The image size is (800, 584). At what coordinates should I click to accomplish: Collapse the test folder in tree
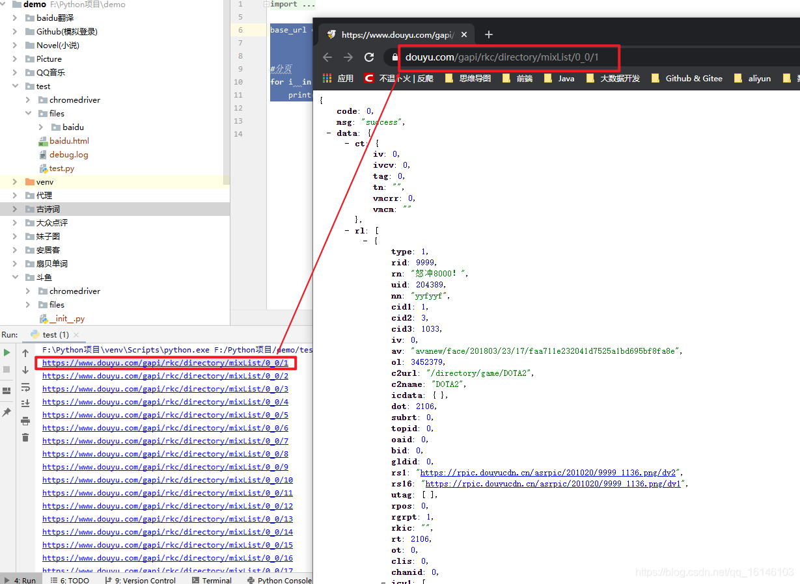(15, 86)
